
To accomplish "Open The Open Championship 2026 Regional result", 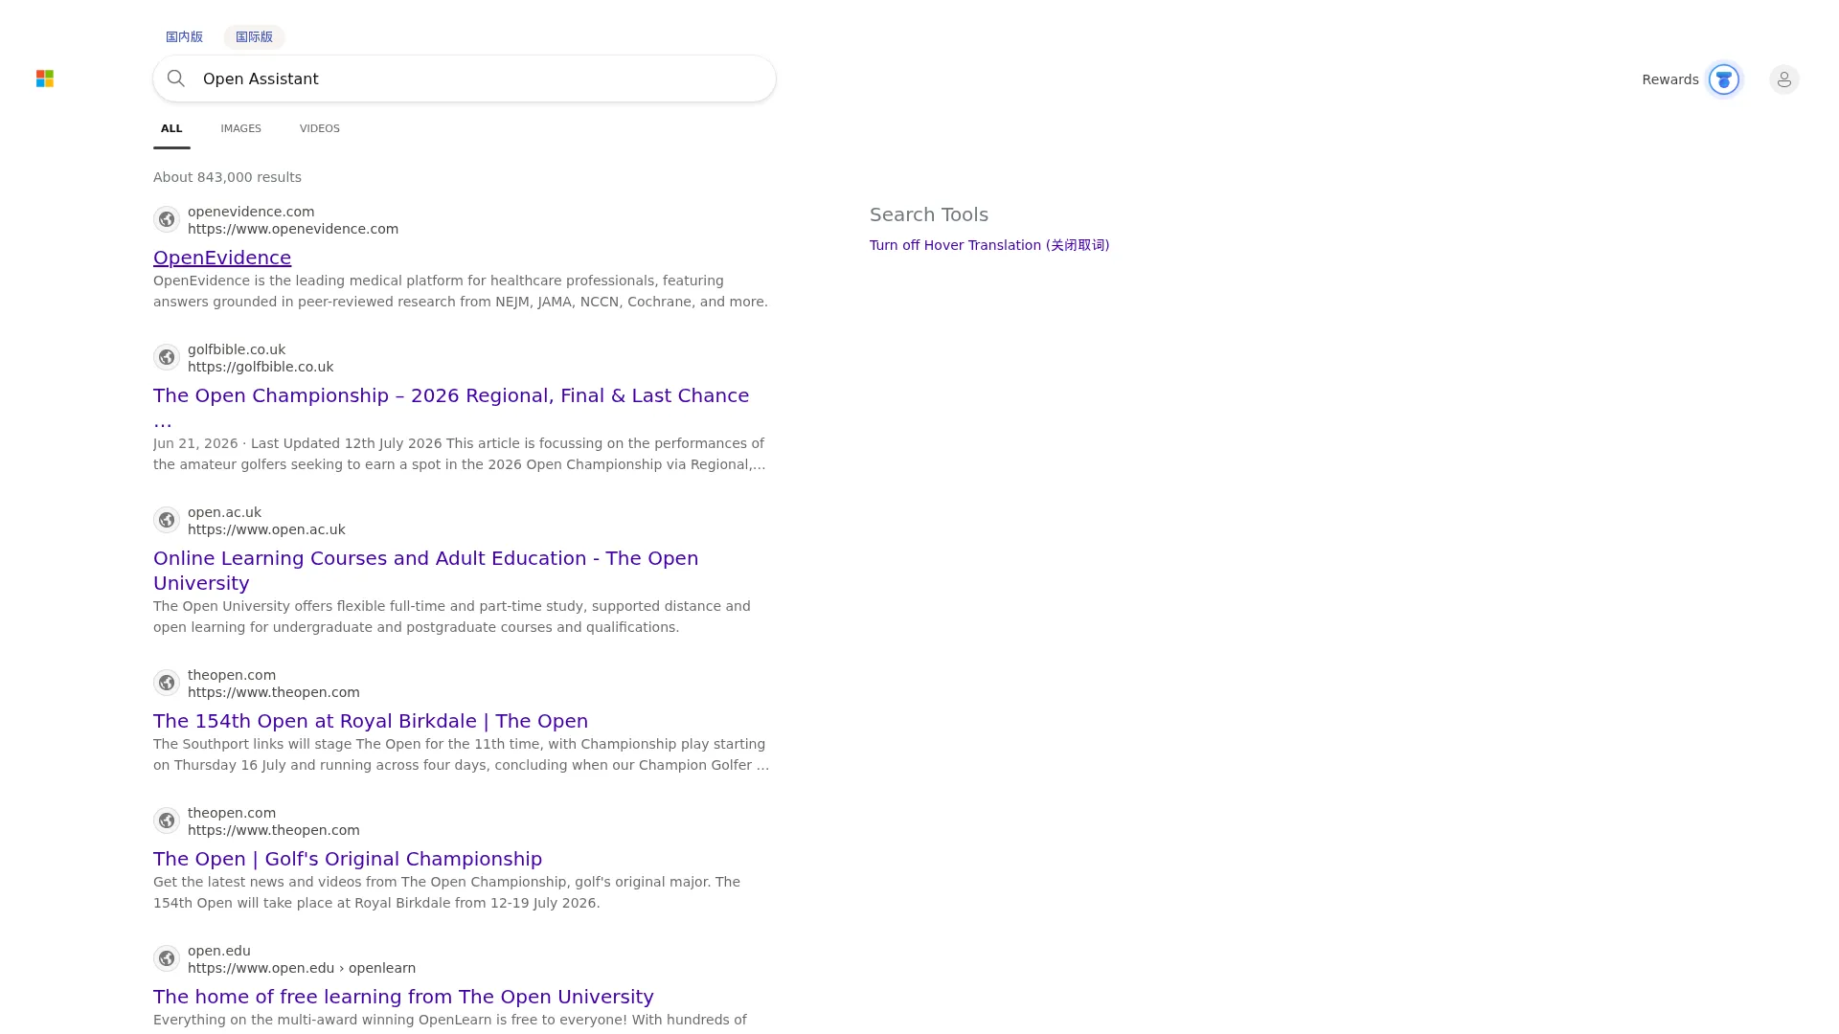I will (451, 408).
